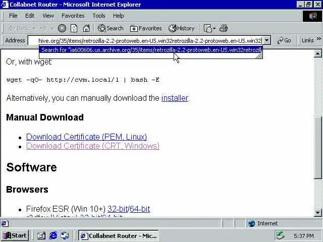Print the page with the Print icon
The image size is (323, 242).
pyautogui.click(x=224, y=28)
